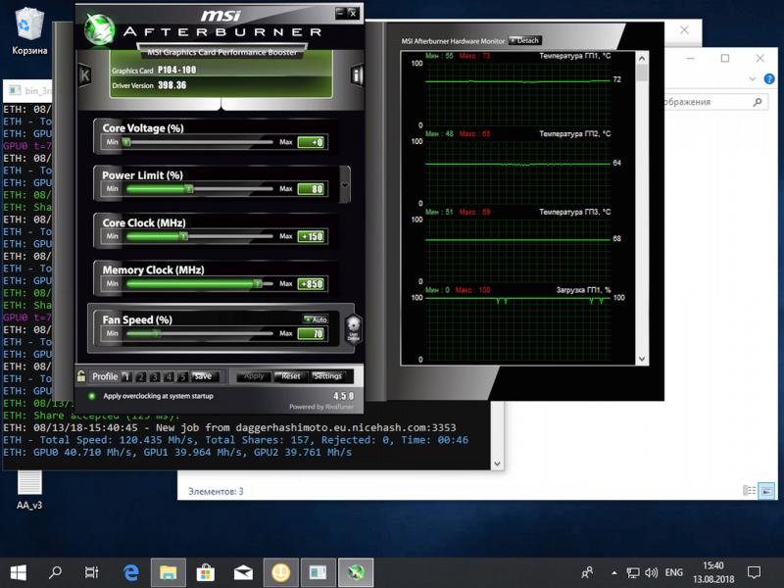The height and width of the screenshot is (588, 784).
Task: Open File Explorer from the taskbar
Action: tap(168, 572)
